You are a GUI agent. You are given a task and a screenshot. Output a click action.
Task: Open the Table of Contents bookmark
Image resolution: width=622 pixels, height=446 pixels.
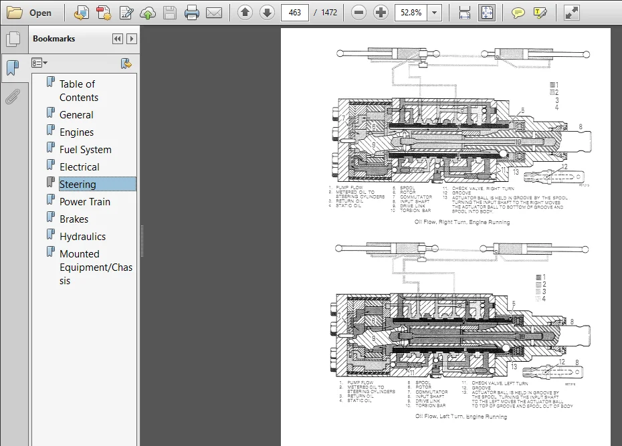click(78, 91)
